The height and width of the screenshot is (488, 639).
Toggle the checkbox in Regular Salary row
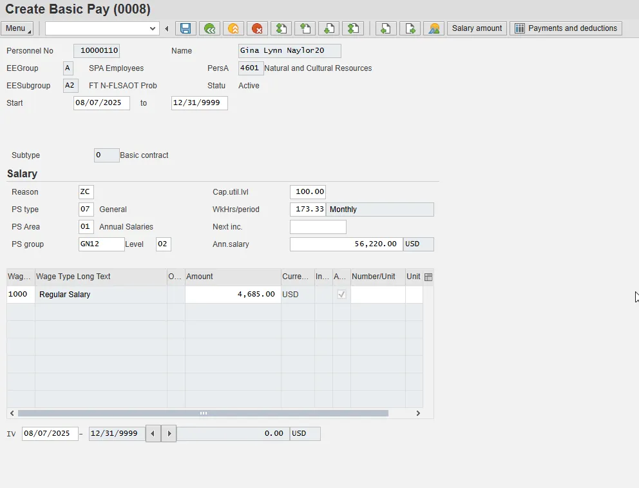341,295
